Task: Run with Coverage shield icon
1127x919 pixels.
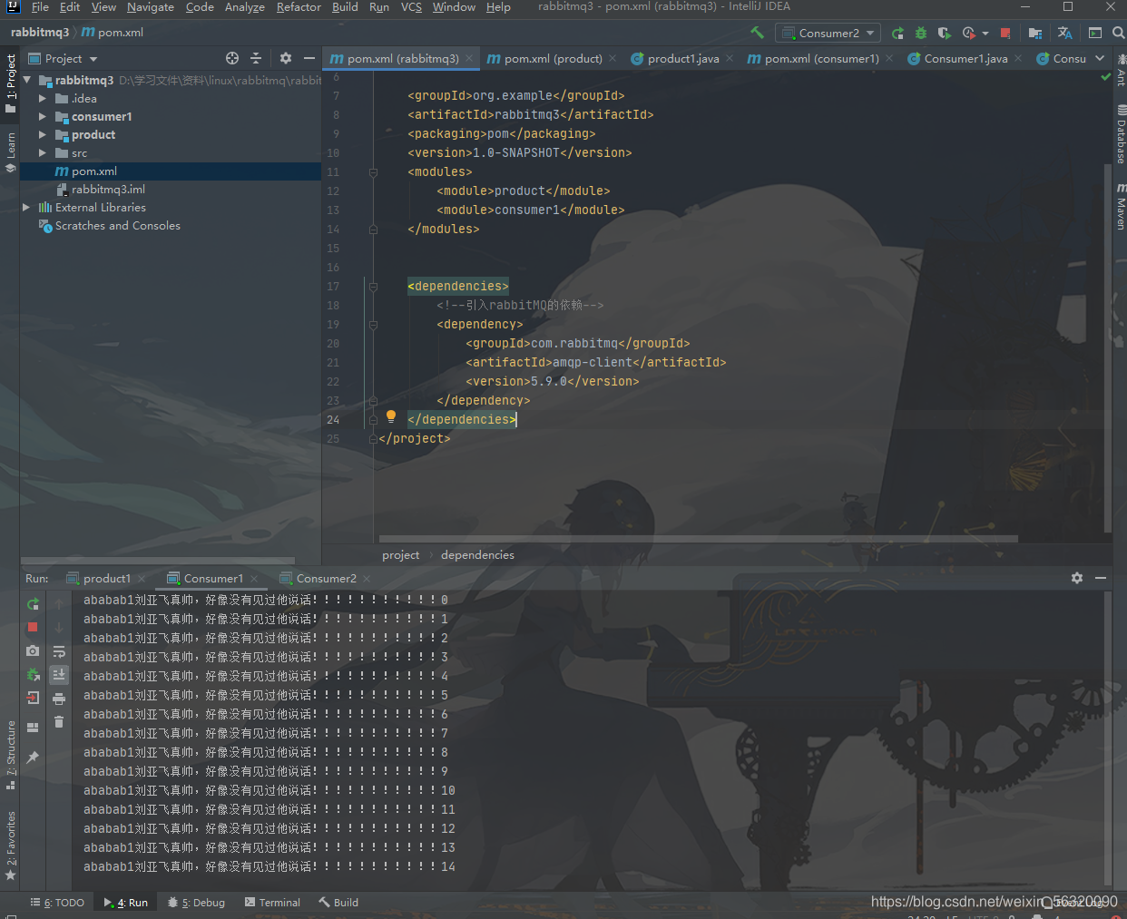Action: (x=945, y=33)
